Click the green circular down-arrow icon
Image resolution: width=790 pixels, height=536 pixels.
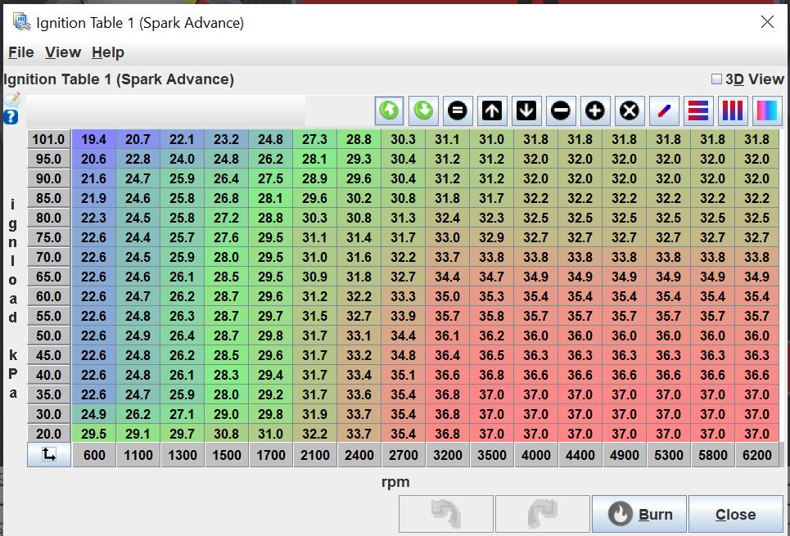[x=423, y=110]
